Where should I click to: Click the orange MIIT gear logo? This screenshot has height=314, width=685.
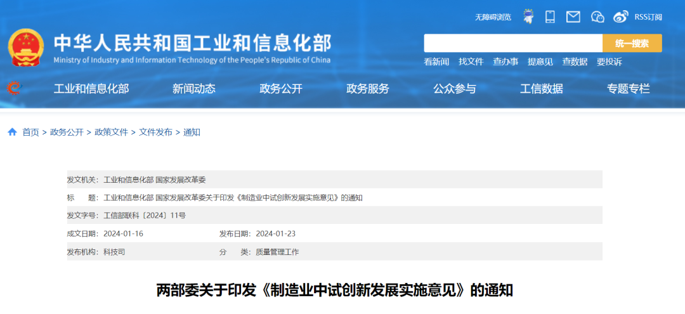click(x=14, y=88)
